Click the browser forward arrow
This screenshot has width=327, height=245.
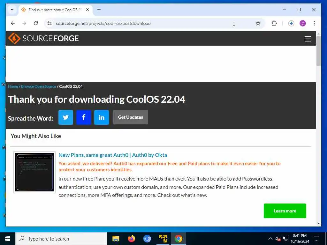point(24,23)
